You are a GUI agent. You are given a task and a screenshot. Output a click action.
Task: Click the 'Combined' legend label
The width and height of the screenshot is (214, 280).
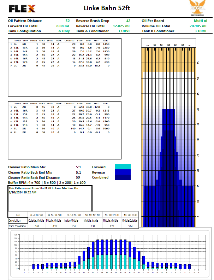(100, 177)
